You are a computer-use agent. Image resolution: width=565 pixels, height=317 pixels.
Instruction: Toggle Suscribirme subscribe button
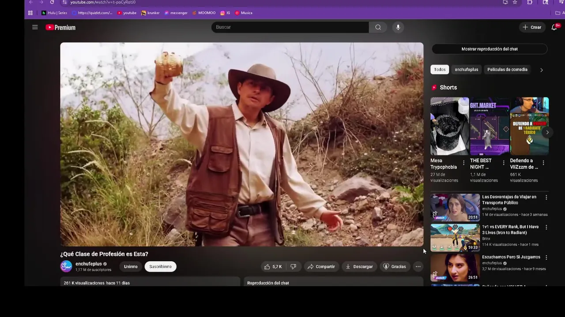coord(160,266)
